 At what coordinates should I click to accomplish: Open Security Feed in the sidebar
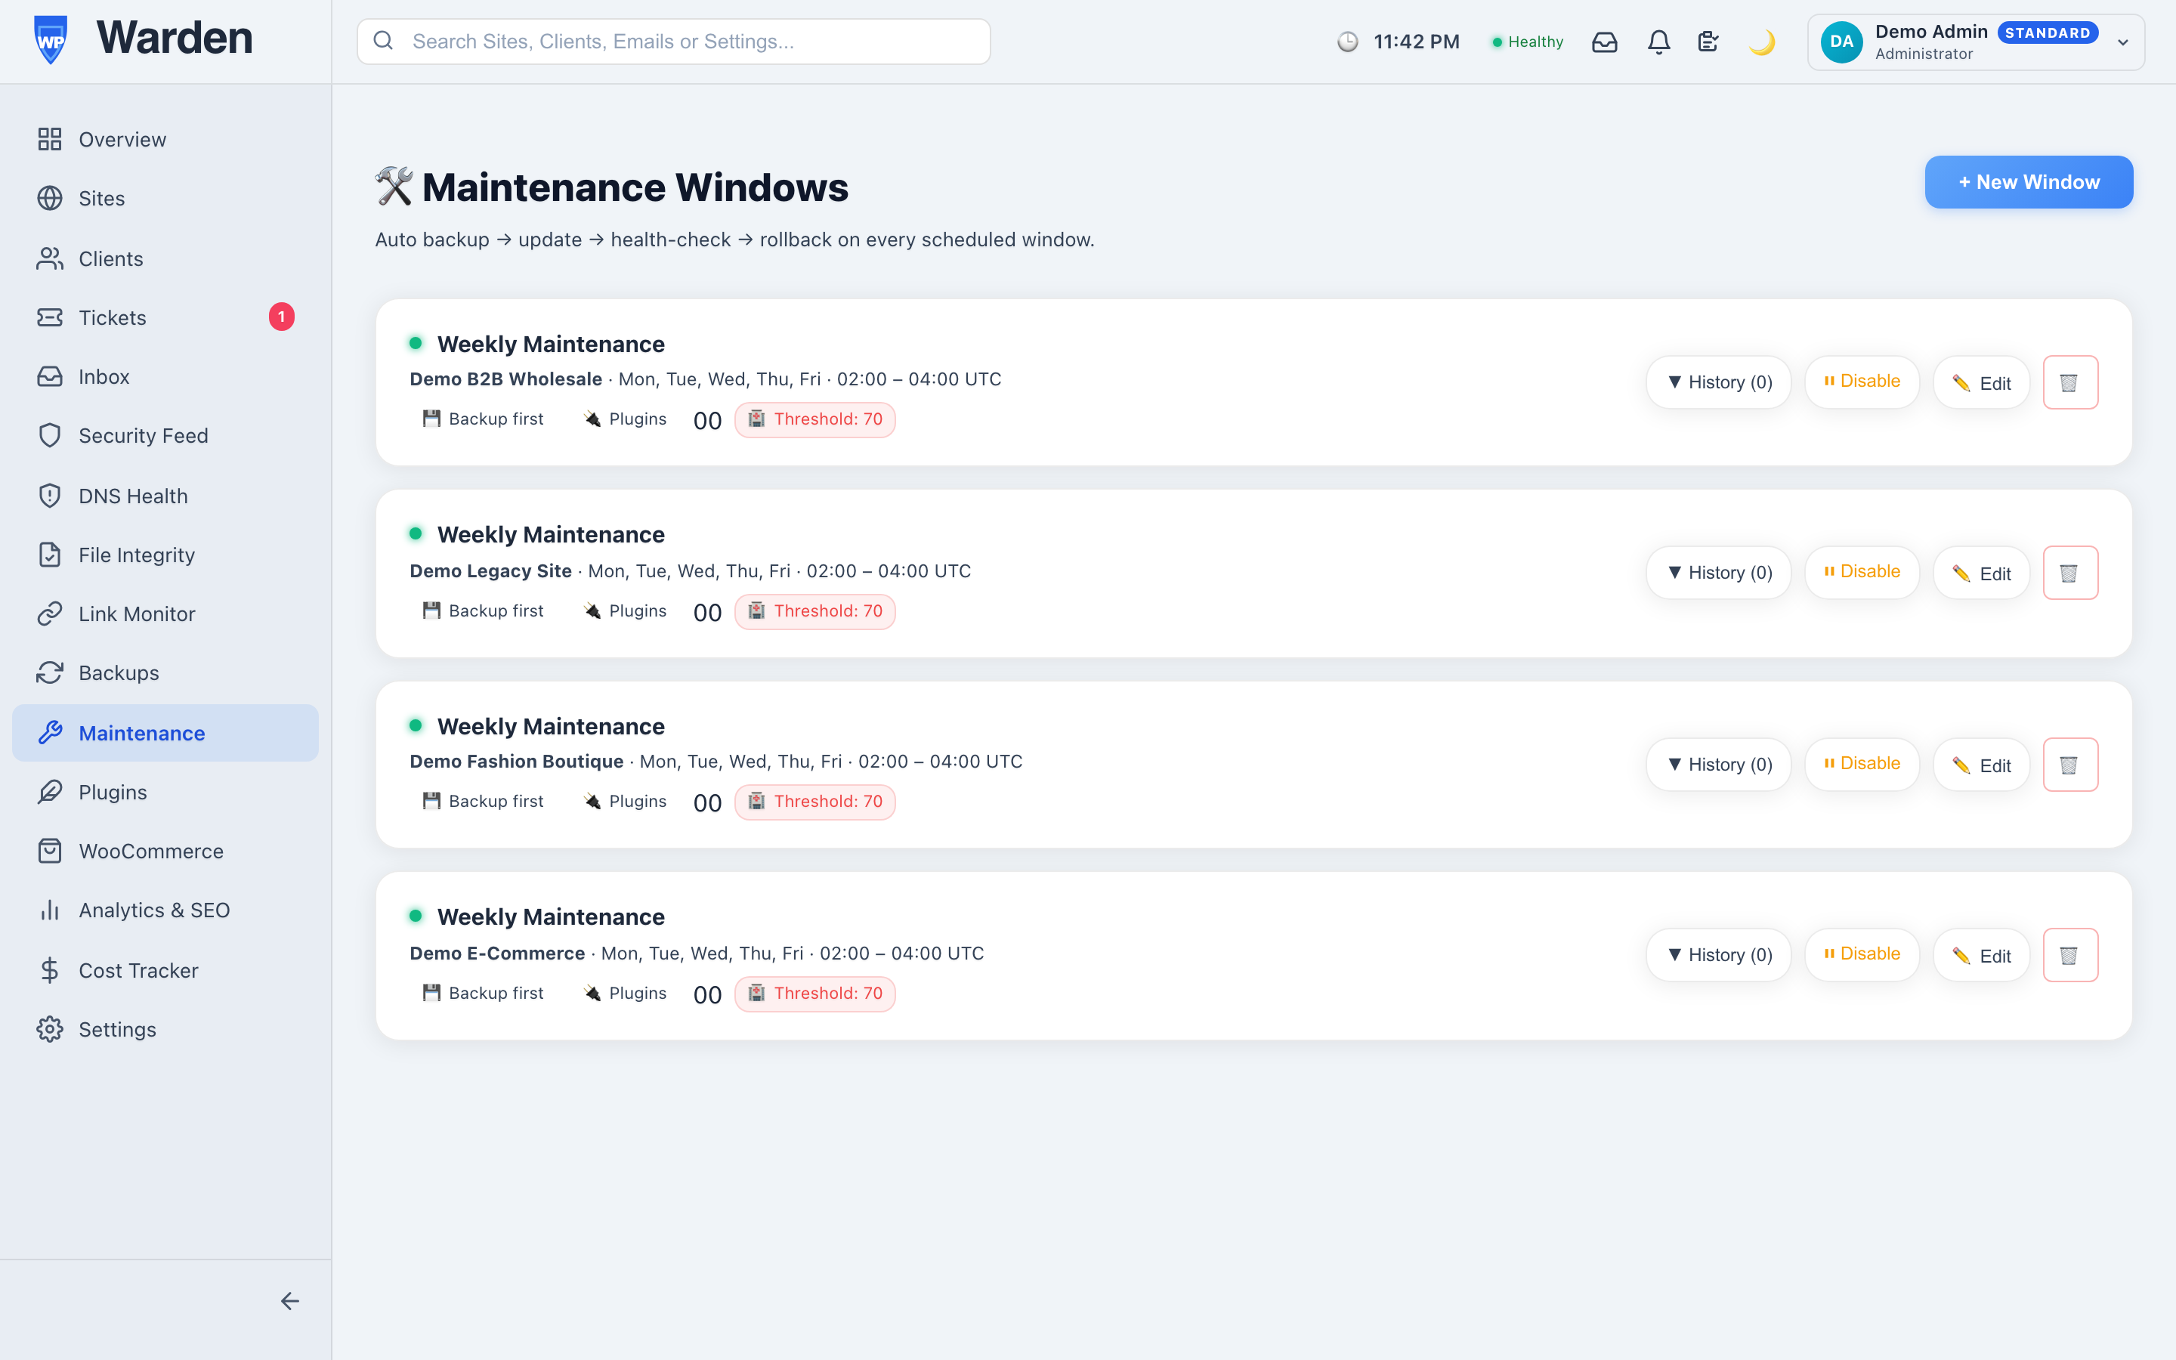[x=165, y=435]
